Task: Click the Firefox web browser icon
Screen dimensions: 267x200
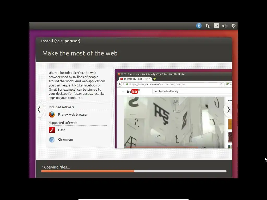Action: (52, 115)
